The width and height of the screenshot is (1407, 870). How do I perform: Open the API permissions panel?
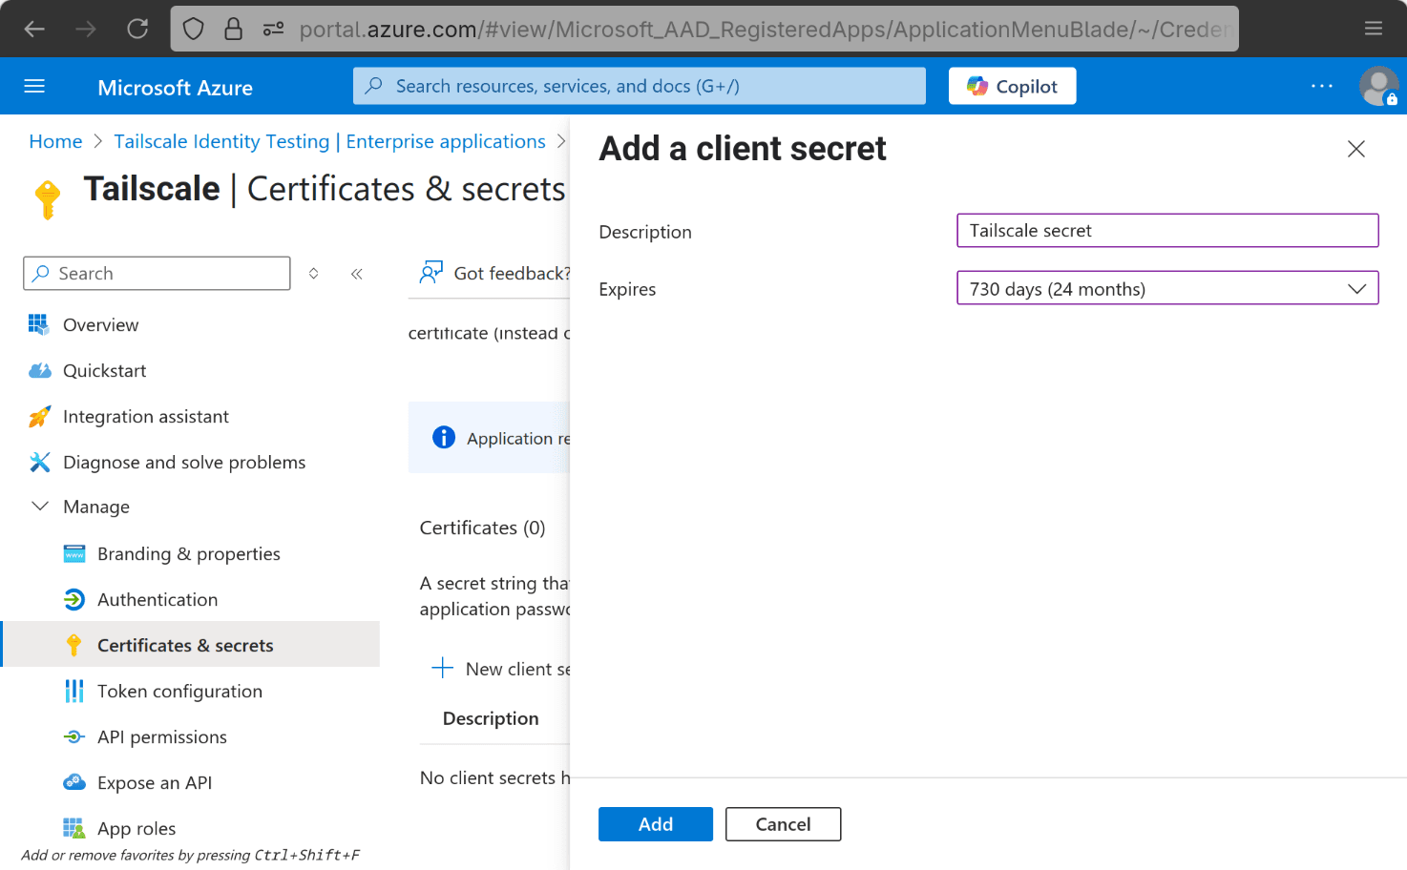tap(162, 736)
